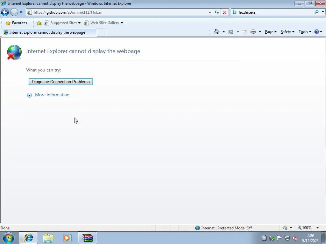Open the Safety menu
The height and width of the screenshot is (244, 326).
(x=287, y=32)
